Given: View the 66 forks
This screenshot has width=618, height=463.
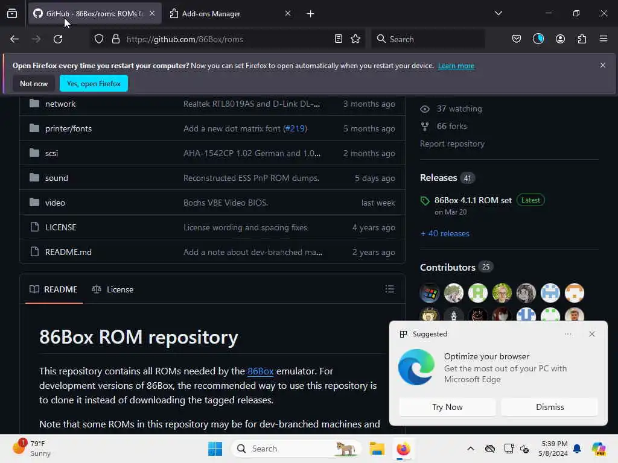Looking at the screenshot, I should 444,127.
